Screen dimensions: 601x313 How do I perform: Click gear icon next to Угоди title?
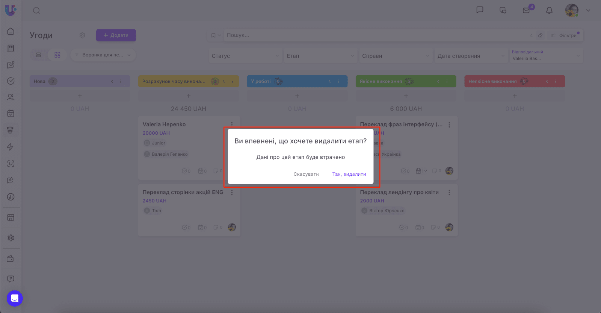[83, 35]
